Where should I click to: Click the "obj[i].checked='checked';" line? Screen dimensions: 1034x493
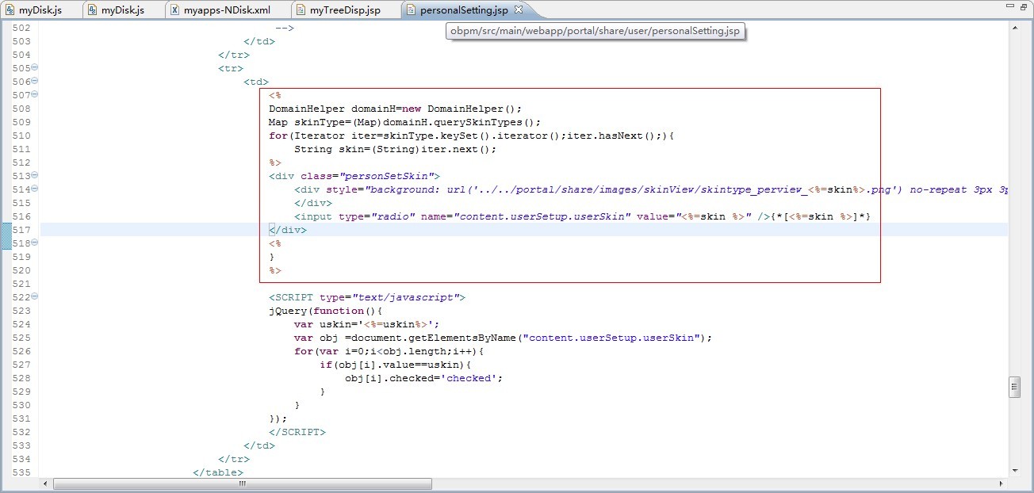(x=423, y=378)
